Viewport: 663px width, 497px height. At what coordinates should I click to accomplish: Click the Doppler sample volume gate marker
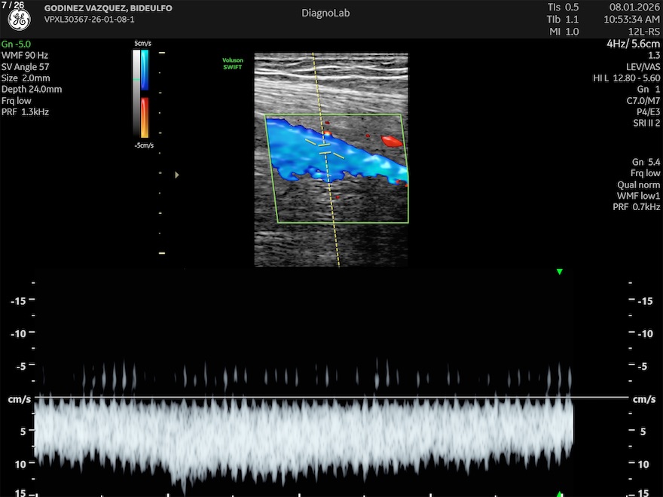325,148
